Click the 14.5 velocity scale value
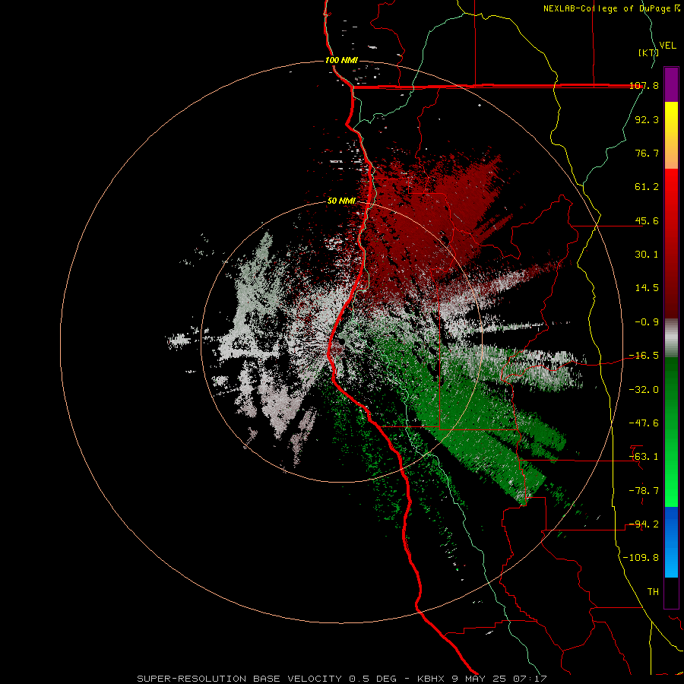 (647, 288)
